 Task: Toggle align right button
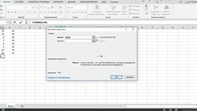pyautogui.click(x=48, y=12)
